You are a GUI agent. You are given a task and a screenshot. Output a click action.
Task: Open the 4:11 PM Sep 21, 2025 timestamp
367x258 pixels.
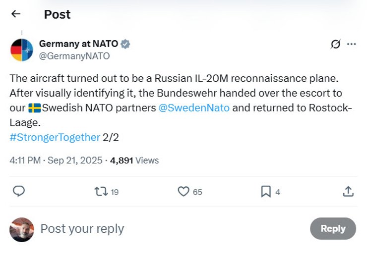[56, 160]
